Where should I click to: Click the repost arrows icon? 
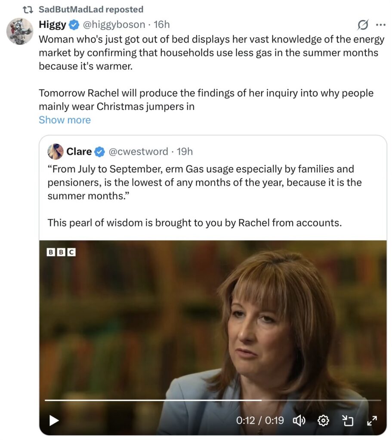(x=28, y=9)
